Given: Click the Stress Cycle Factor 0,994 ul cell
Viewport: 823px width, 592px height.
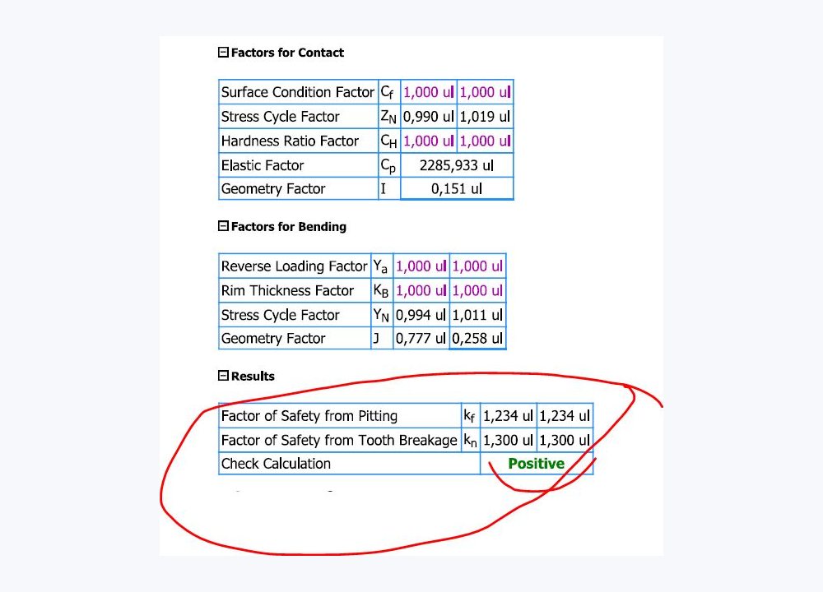Looking at the screenshot, I should pyautogui.click(x=421, y=315).
